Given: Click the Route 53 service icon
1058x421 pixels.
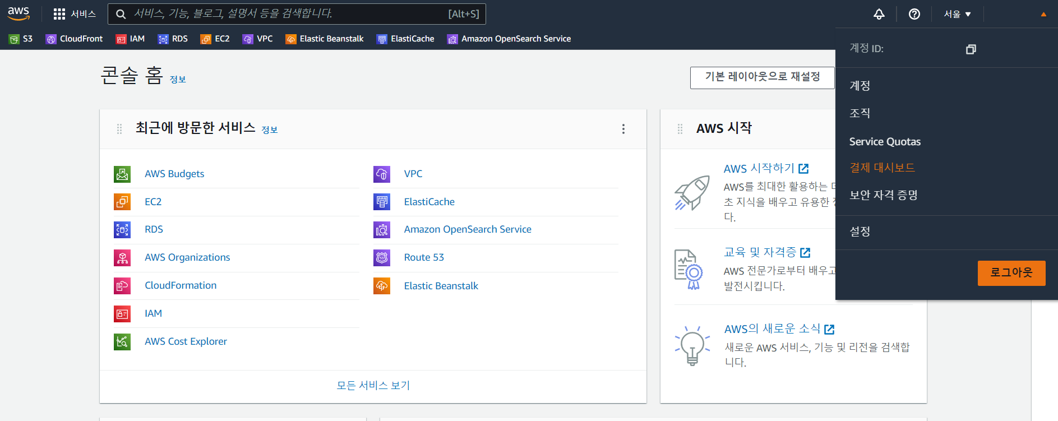Looking at the screenshot, I should pos(382,257).
